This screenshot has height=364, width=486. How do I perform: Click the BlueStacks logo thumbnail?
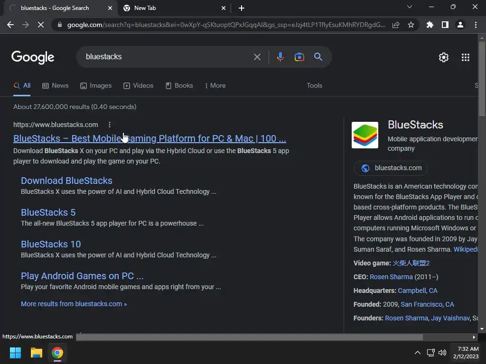pyautogui.click(x=365, y=135)
